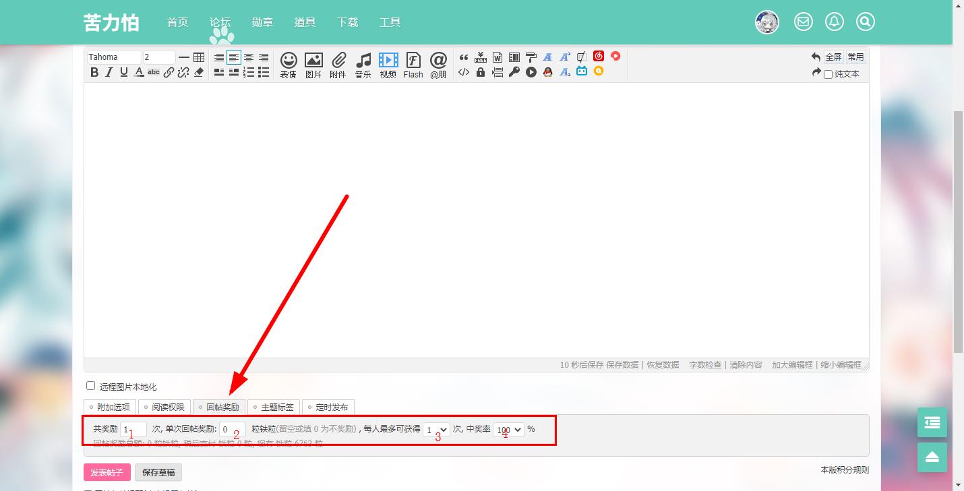
Task: Insert a code block
Action: 464,72
